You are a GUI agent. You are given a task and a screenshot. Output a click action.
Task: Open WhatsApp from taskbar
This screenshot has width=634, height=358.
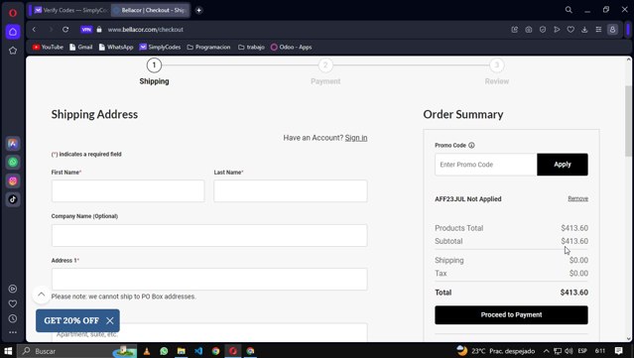164,351
